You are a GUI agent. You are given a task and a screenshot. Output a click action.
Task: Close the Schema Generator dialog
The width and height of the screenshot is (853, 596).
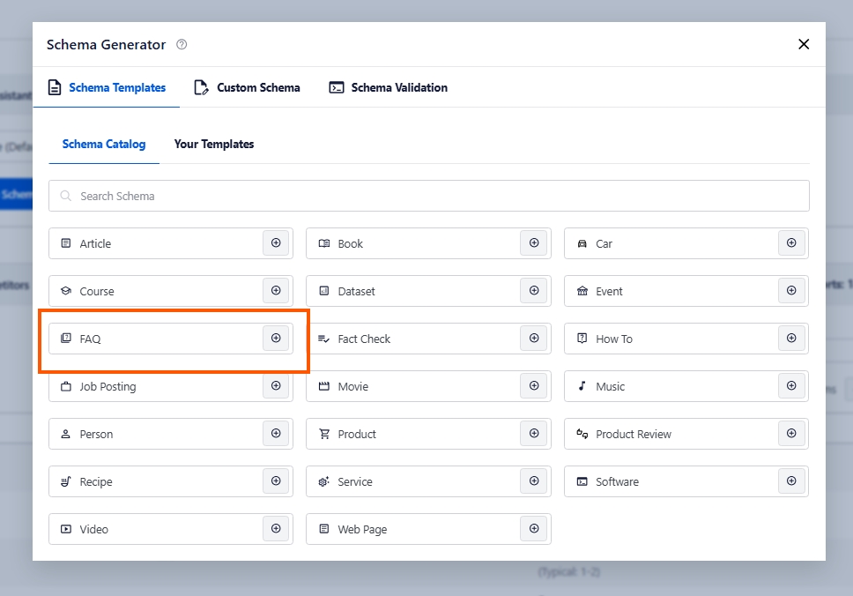[x=803, y=45]
